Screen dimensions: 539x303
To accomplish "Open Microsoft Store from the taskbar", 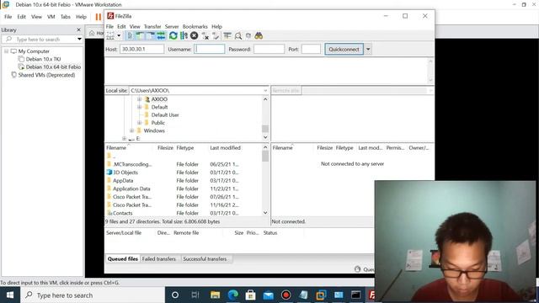I will 251,295.
